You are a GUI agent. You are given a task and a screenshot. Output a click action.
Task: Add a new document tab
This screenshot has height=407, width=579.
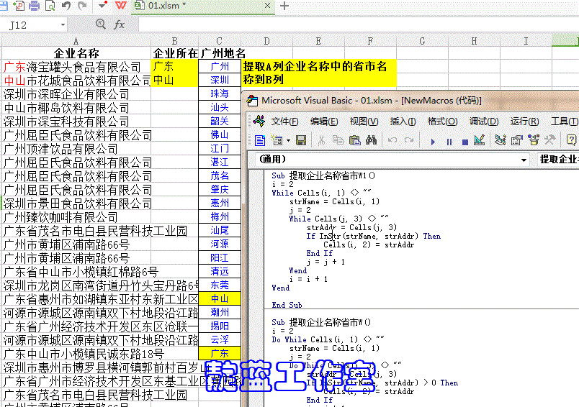click(284, 6)
